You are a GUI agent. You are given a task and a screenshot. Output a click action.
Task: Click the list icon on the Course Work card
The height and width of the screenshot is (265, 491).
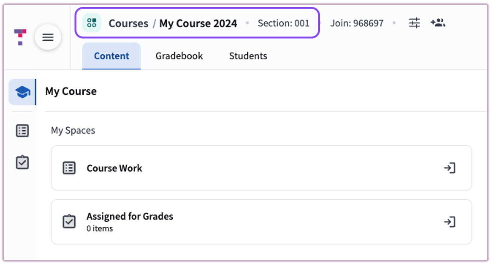[69, 168]
